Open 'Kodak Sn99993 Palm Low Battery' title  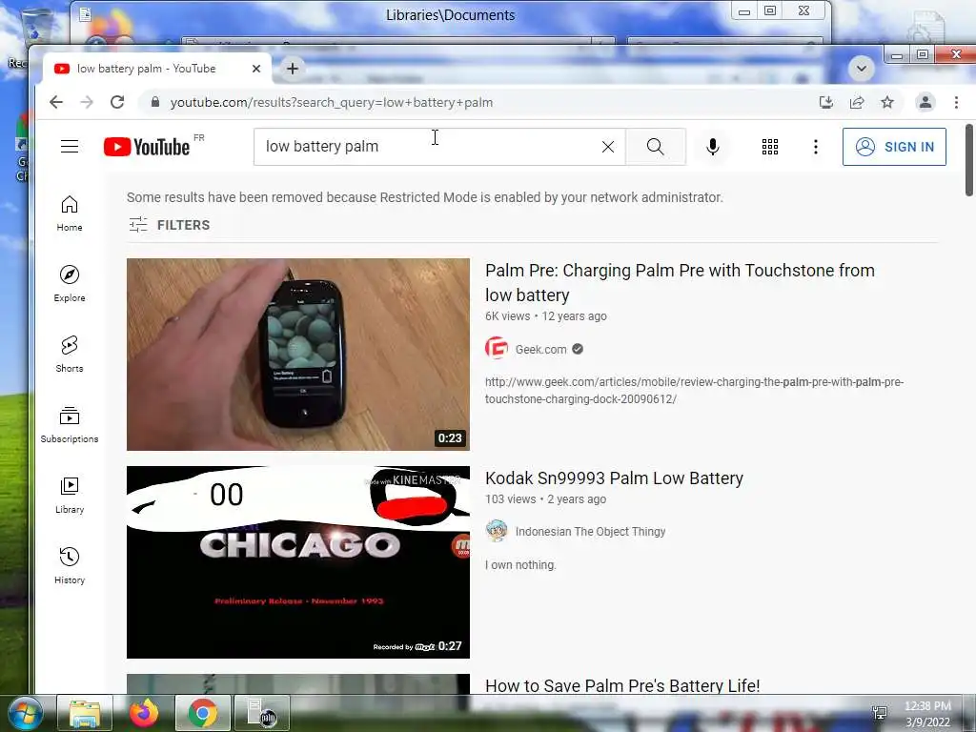click(614, 478)
